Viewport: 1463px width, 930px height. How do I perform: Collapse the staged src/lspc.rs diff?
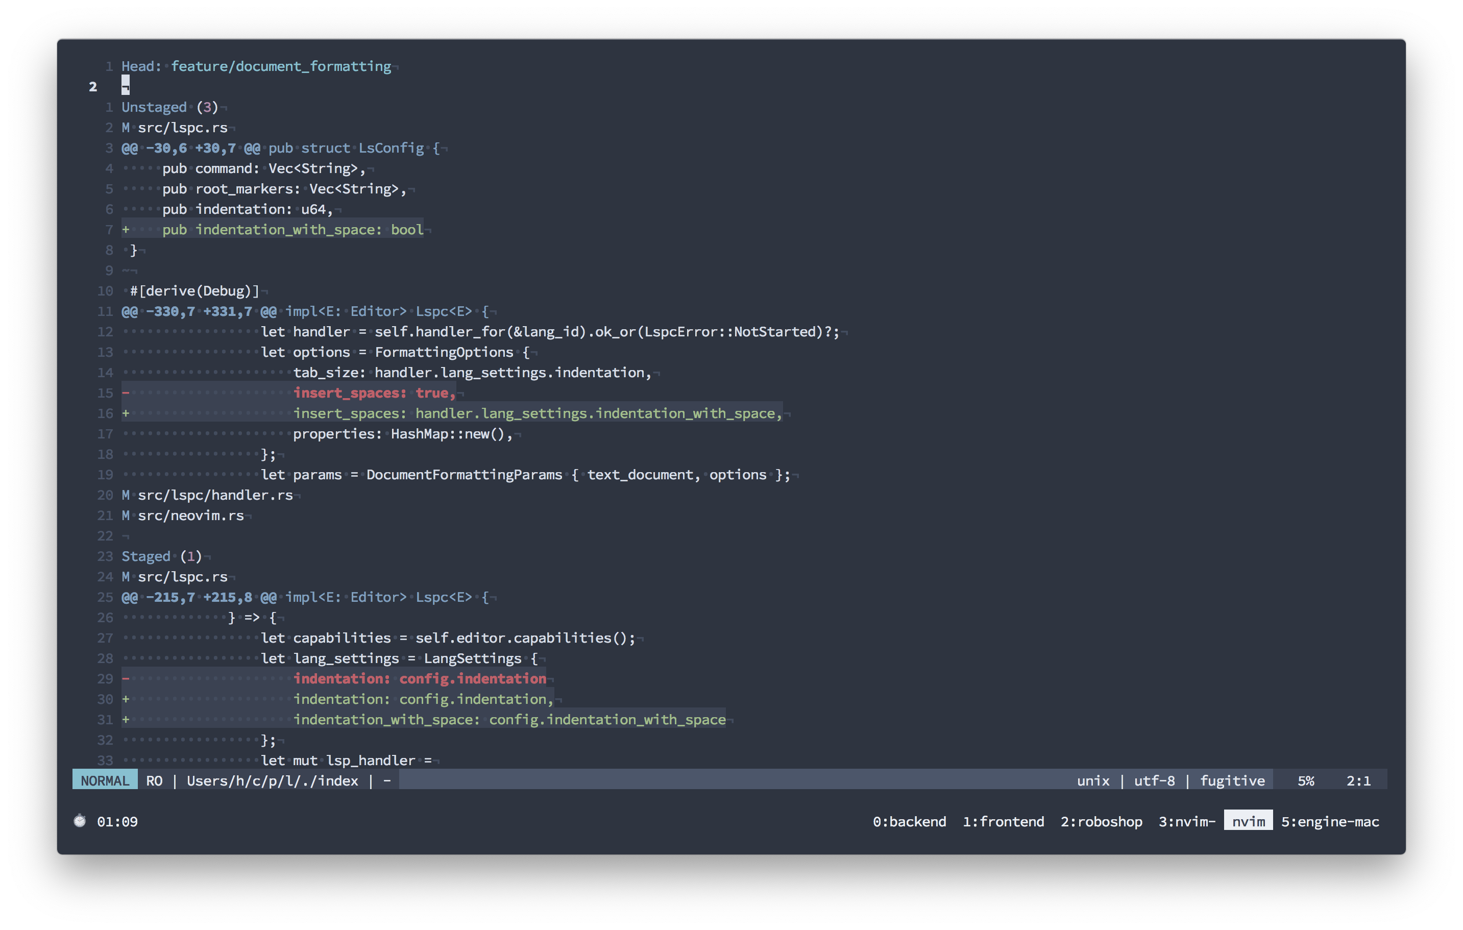[x=175, y=576]
